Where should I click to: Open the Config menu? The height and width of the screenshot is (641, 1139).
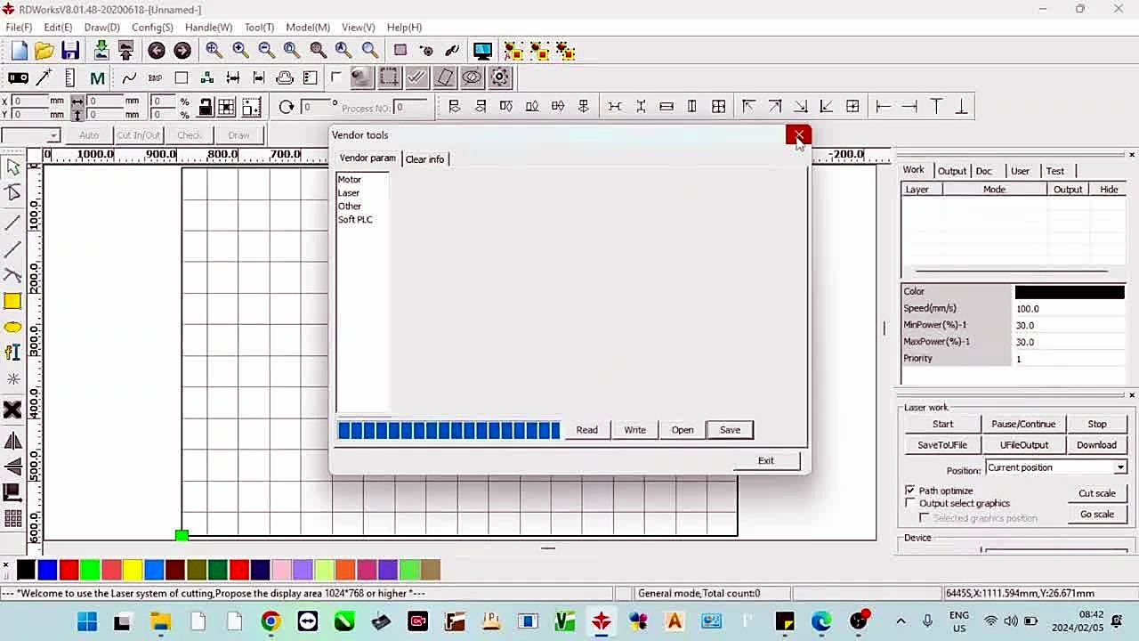point(152,28)
